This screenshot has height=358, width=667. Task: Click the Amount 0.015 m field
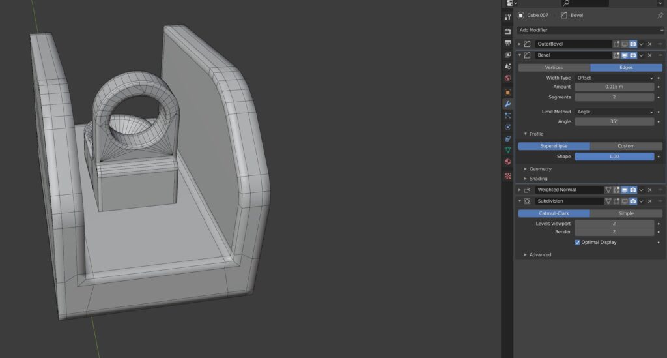coord(614,87)
